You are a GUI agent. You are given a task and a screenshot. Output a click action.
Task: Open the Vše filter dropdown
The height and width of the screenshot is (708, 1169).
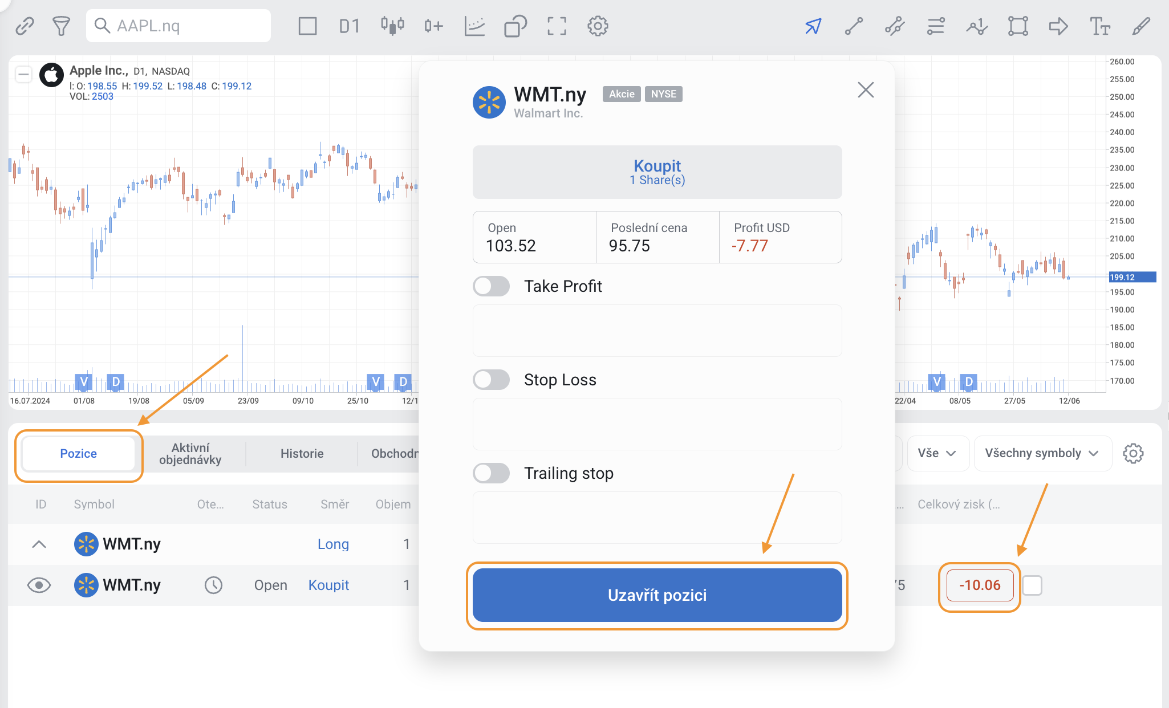[x=937, y=453]
